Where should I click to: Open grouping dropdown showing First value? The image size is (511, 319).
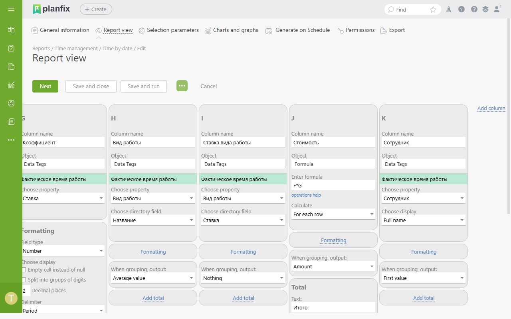coord(424,278)
